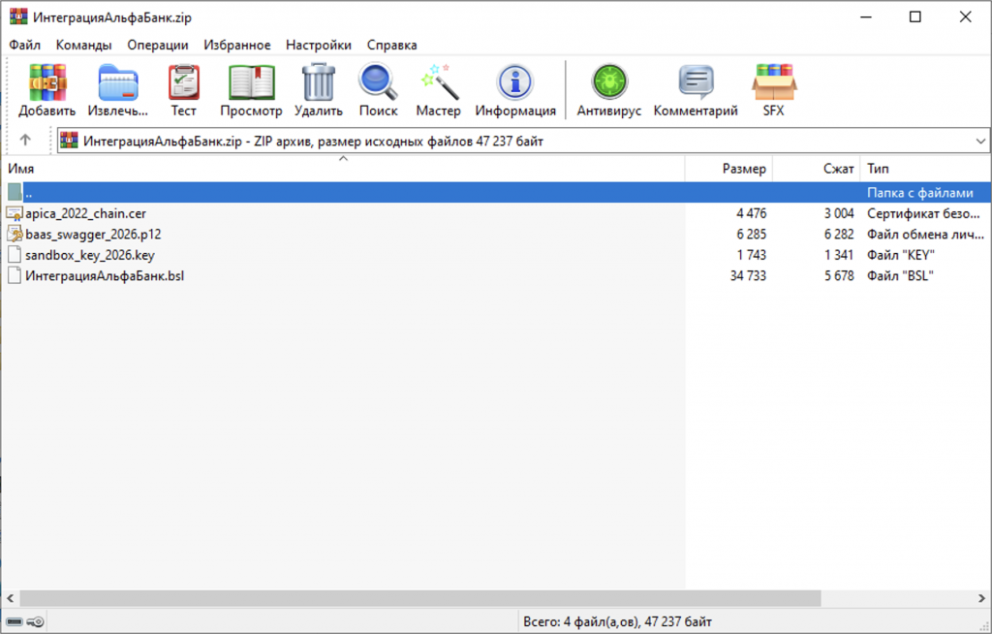This screenshot has width=992, height=634.
Task: Click the Извлечь (Extract) toolbar icon
Action: tap(117, 82)
